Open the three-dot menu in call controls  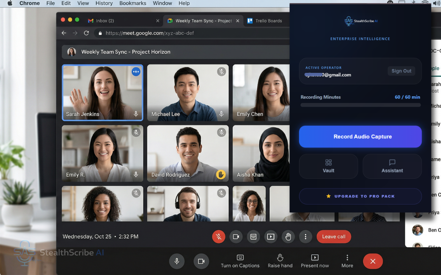[306, 236]
